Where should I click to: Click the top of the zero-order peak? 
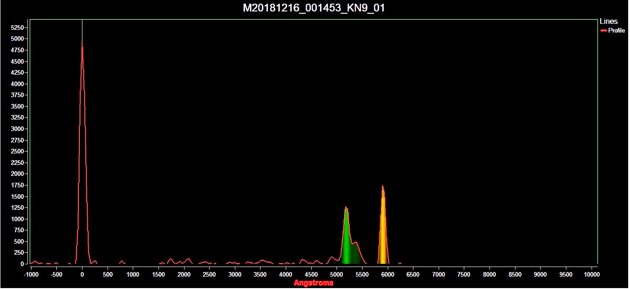(x=82, y=43)
